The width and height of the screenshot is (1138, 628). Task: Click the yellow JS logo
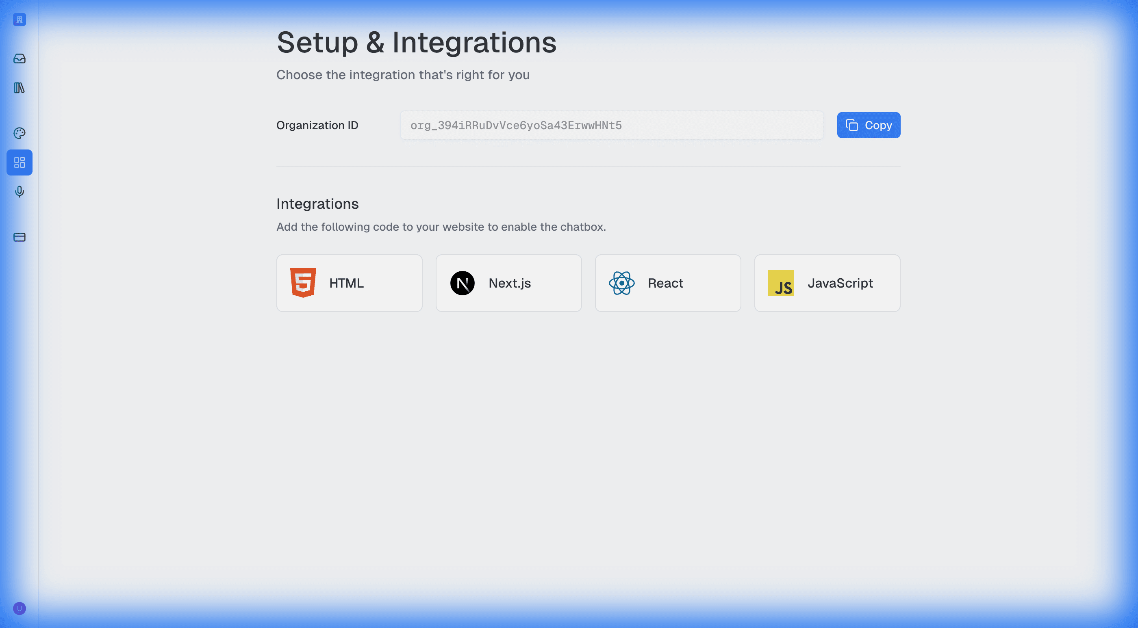(x=782, y=283)
